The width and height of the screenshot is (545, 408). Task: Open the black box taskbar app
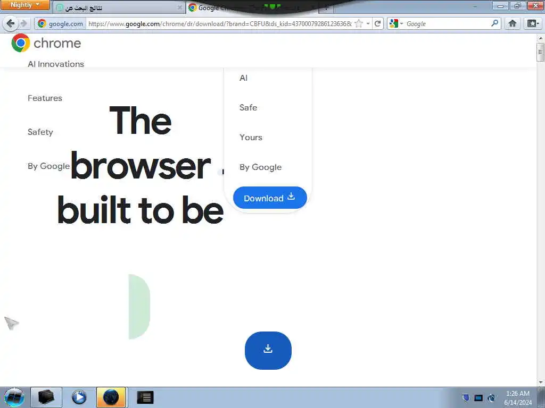coord(46,397)
